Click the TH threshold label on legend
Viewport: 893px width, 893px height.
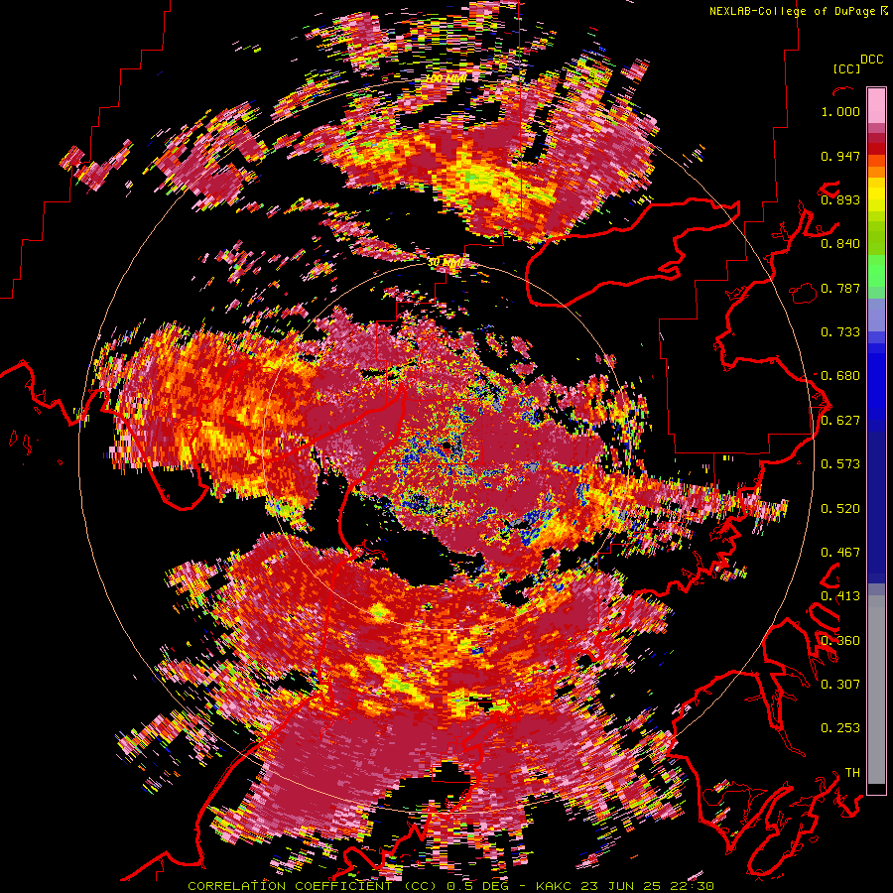(x=852, y=773)
